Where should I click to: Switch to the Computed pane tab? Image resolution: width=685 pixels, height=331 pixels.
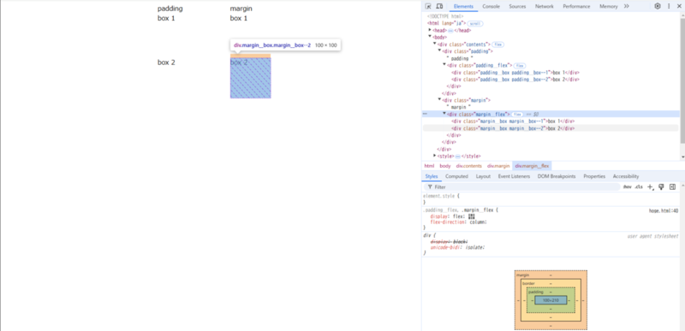[x=456, y=176]
